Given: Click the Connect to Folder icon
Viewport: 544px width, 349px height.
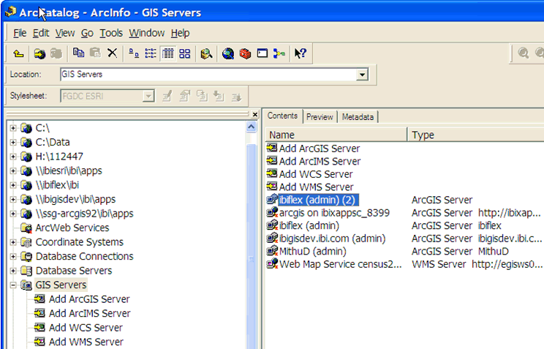Looking at the screenshot, I should (x=39, y=53).
